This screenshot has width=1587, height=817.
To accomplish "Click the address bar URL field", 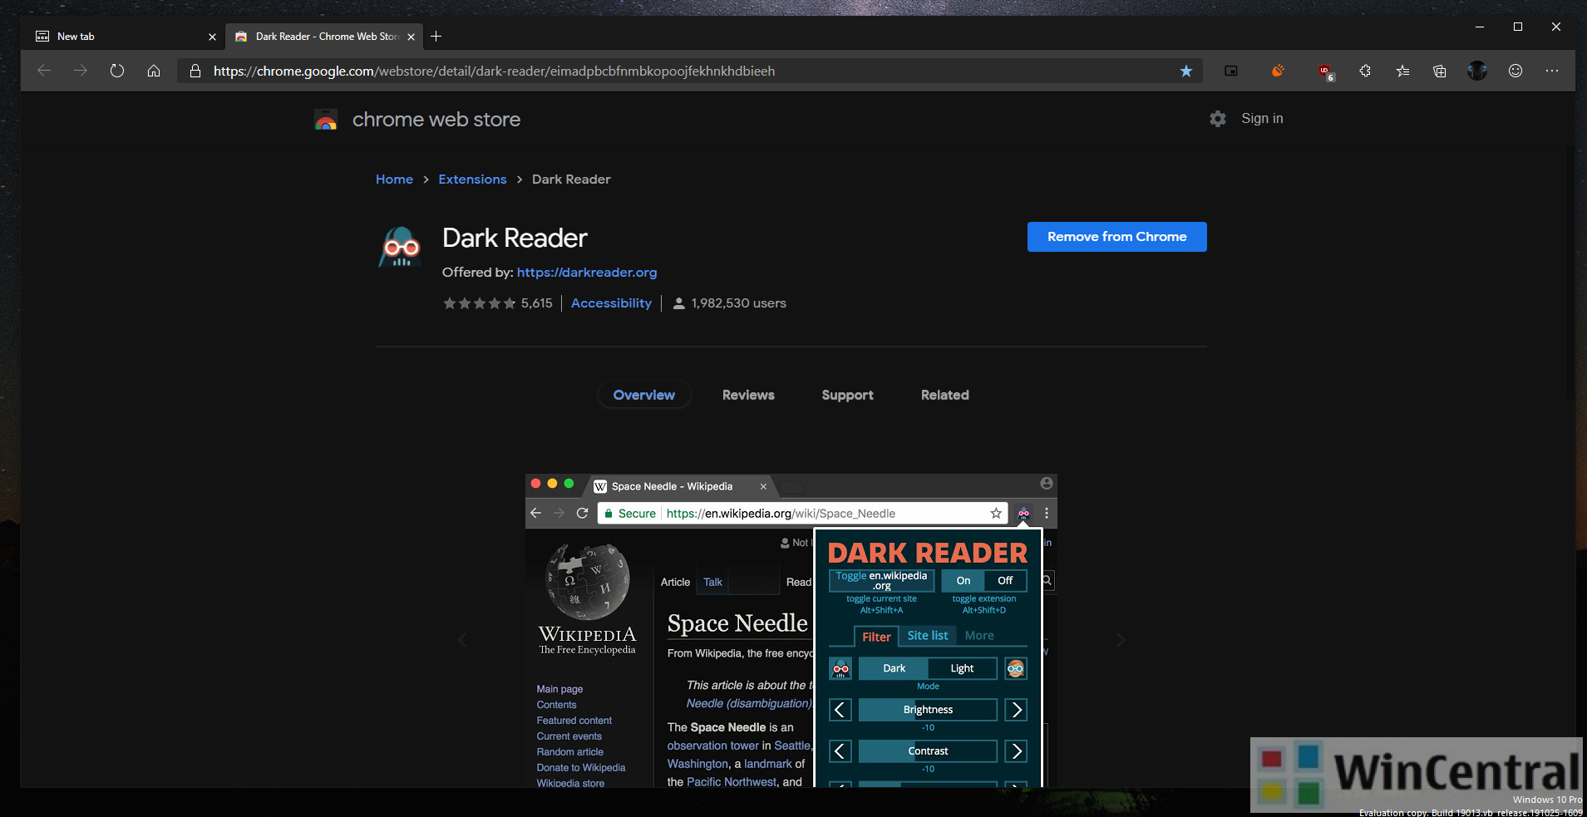I will pyautogui.click(x=690, y=71).
